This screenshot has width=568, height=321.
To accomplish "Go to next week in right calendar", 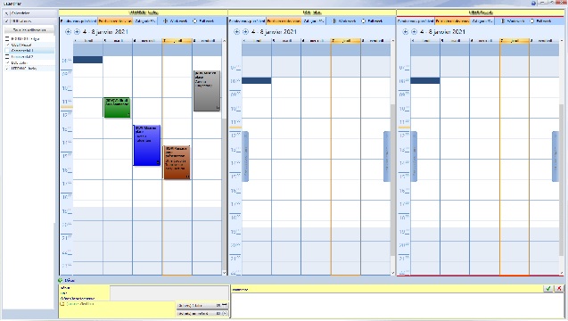I will coord(414,32).
